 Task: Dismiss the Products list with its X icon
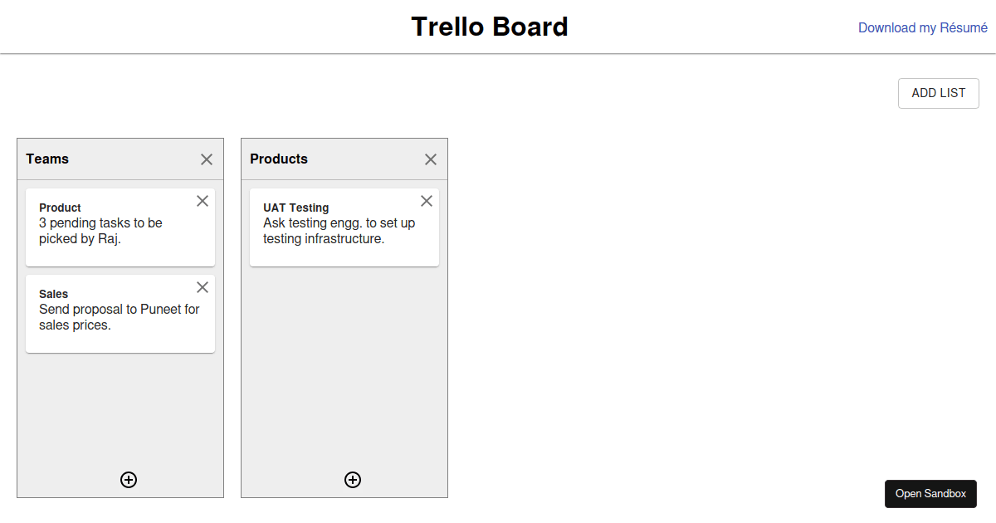pos(430,159)
